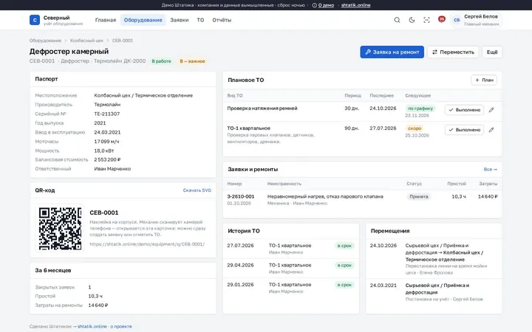Add a plan with План button
Image resolution: width=532 pixels, height=332 pixels.
pos(484,80)
